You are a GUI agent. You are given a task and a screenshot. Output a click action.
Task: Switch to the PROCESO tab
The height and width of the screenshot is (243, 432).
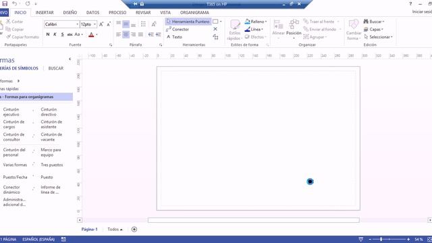pyautogui.click(x=117, y=13)
